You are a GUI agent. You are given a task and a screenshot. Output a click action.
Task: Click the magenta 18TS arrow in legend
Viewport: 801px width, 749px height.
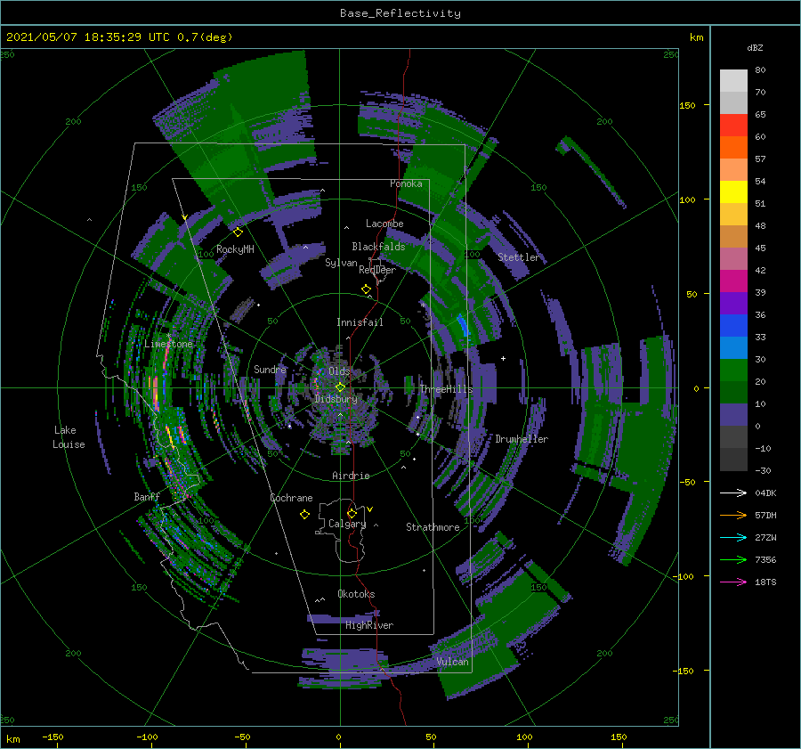click(x=733, y=582)
